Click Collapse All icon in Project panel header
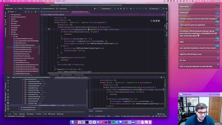This screenshot has height=125, width=222. coord(32,12)
